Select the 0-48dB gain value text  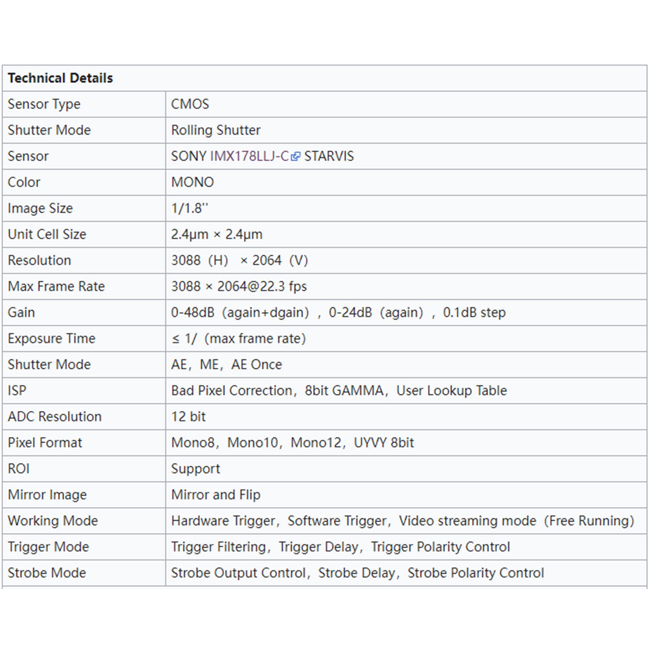click(338, 313)
